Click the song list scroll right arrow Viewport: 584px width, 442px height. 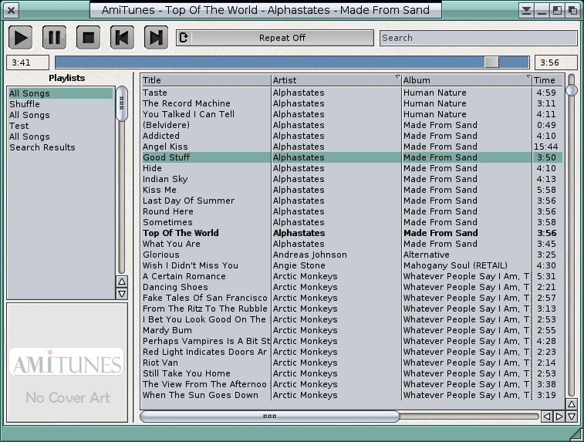click(x=559, y=417)
